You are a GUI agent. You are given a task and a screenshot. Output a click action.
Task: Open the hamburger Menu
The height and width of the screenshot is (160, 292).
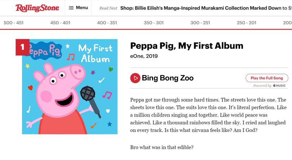(78, 8)
